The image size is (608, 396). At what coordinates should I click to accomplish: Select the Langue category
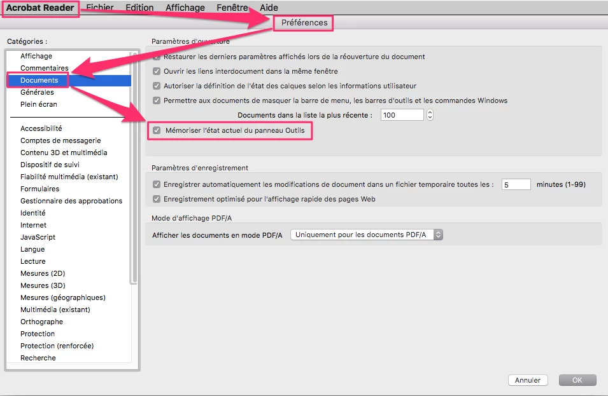coord(32,249)
